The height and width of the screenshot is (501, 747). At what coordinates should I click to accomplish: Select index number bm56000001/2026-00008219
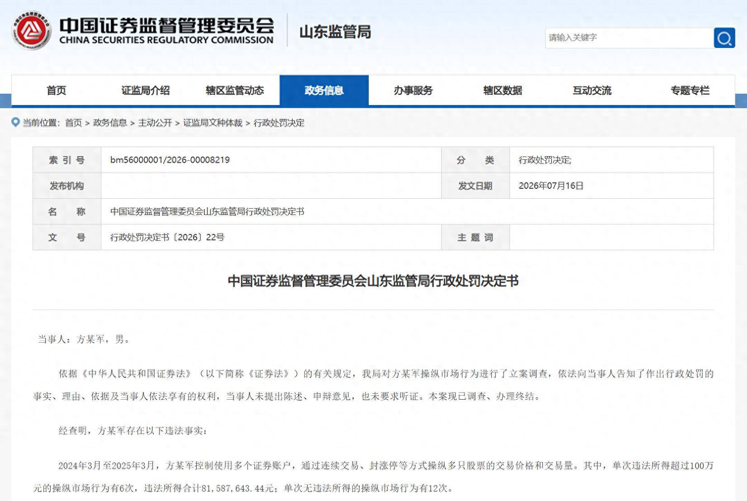pyautogui.click(x=170, y=160)
